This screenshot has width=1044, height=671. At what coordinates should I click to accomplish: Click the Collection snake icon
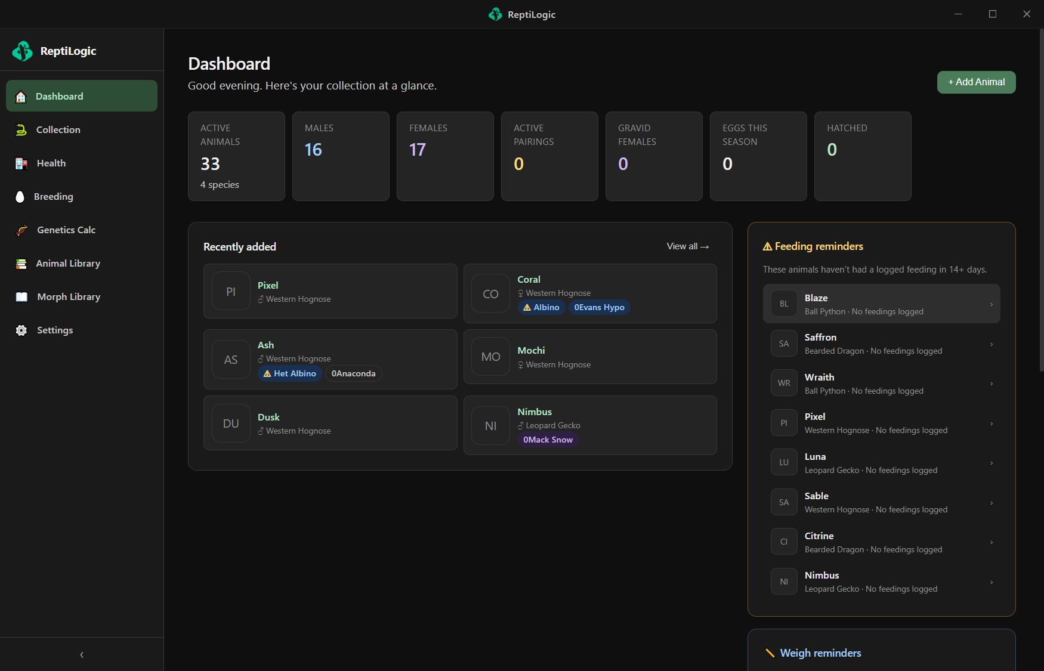21,130
